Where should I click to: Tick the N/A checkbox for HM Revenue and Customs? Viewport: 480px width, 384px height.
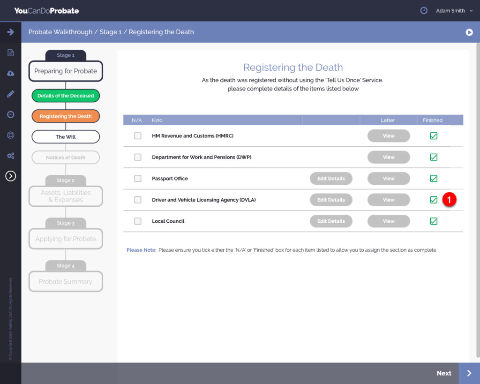[x=137, y=136]
